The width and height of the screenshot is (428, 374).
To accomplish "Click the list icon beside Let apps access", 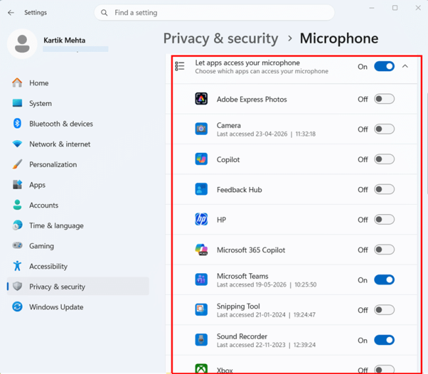I will pyautogui.click(x=180, y=67).
